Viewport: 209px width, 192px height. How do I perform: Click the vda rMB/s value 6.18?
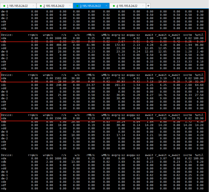[x=92, y=78]
